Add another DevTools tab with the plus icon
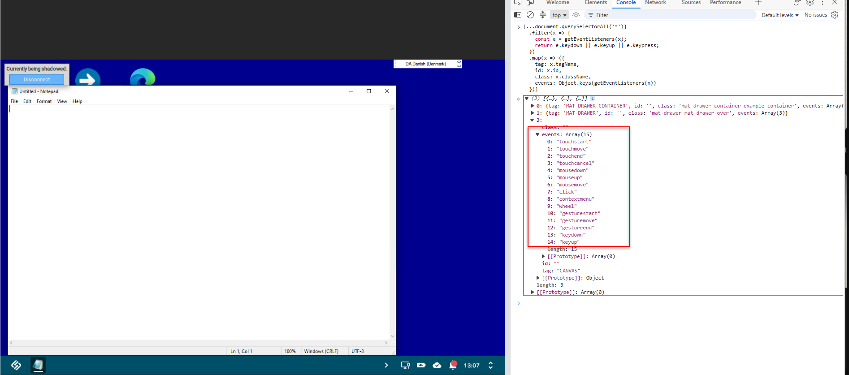This screenshot has width=849, height=375. tap(758, 2)
